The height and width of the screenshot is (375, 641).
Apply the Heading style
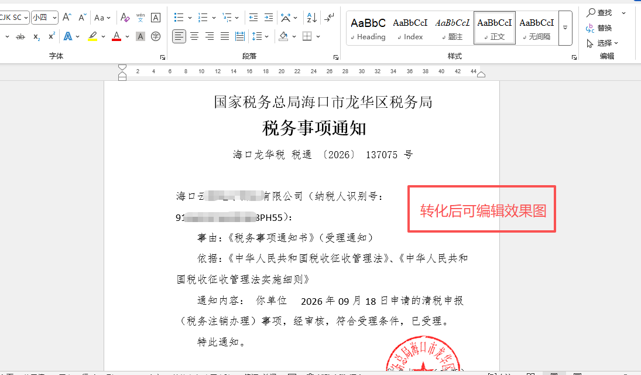point(368,28)
